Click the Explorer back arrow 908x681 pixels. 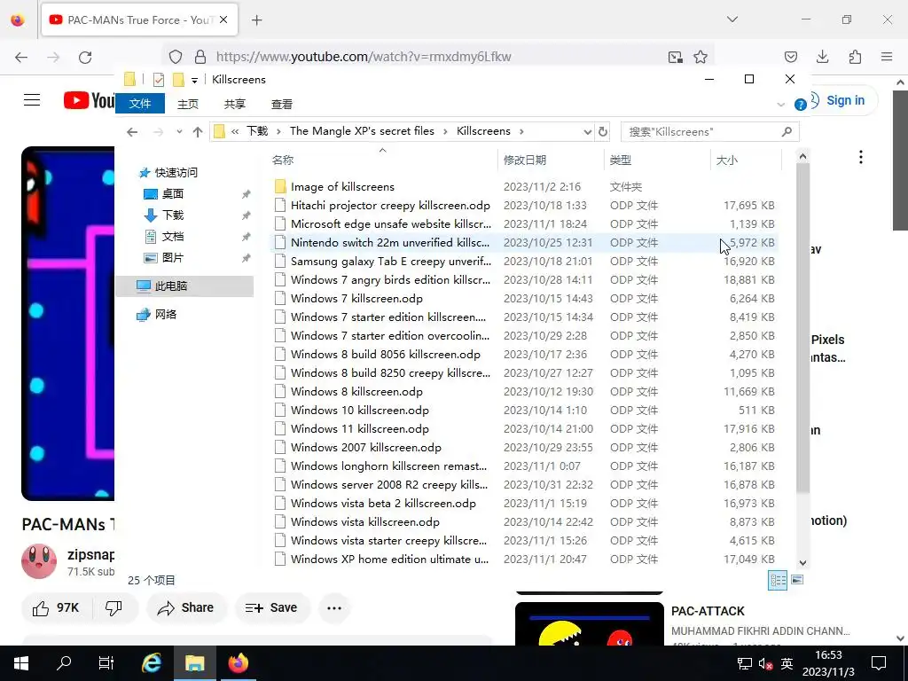tap(132, 132)
